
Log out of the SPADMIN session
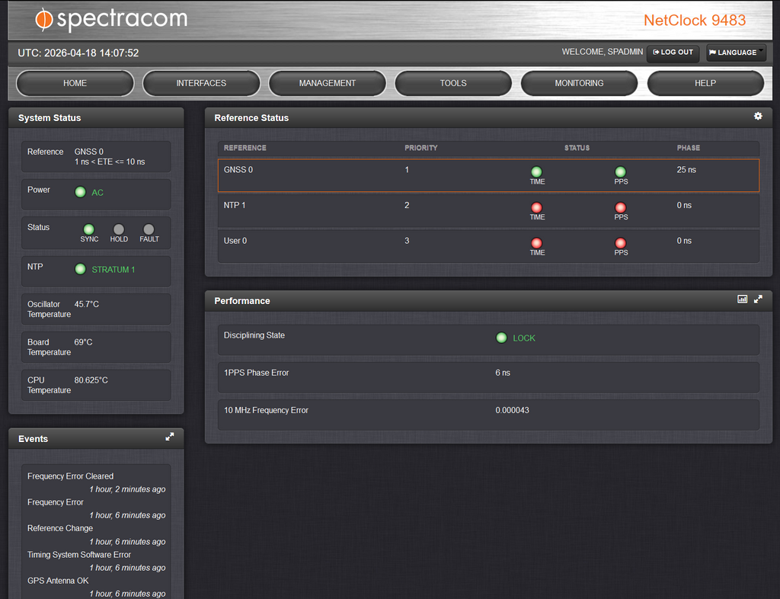click(673, 53)
